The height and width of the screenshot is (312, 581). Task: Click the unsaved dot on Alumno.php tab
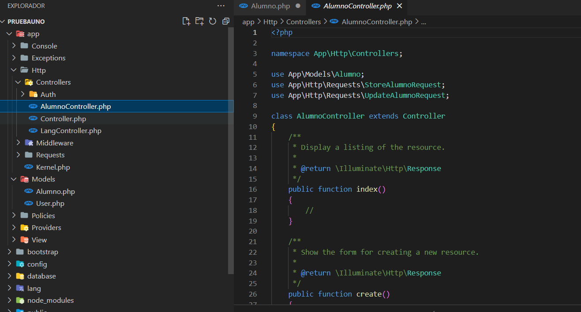[x=298, y=6]
